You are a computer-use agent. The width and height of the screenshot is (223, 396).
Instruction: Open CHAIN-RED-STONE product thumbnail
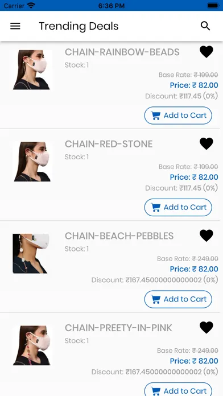pyautogui.click(x=32, y=162)
